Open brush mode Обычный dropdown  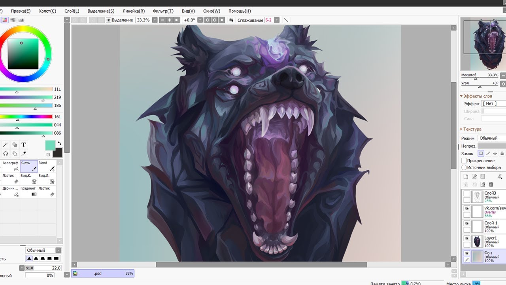coord(43,250)
